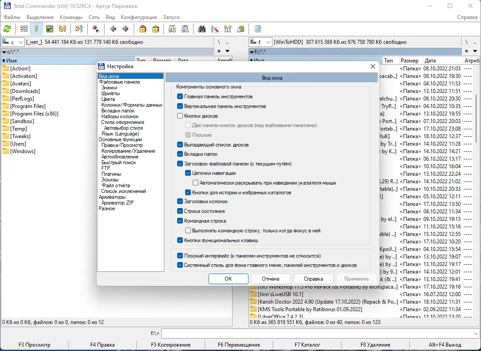Viewport: 481px width, 351px height.
Task: Open Notepad toolbar icon
Action: pyautogui.click(x=257, y=29)
